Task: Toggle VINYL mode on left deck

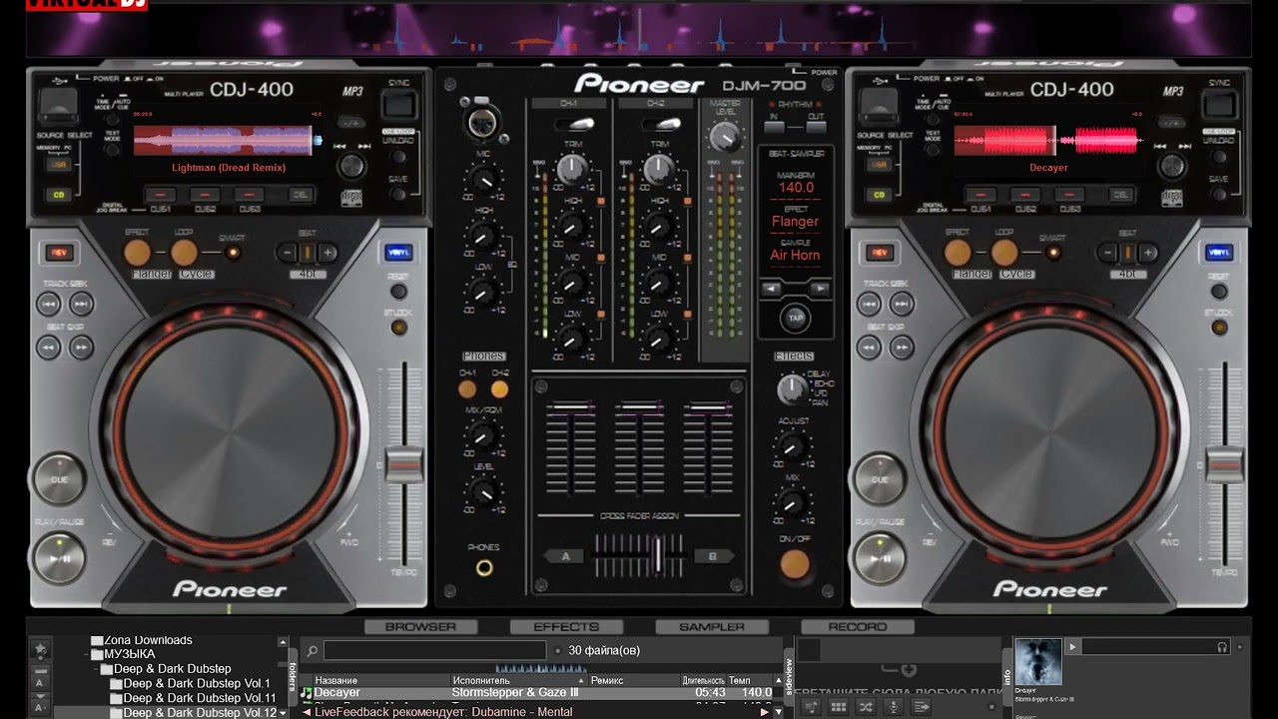Action: (399, 253)
